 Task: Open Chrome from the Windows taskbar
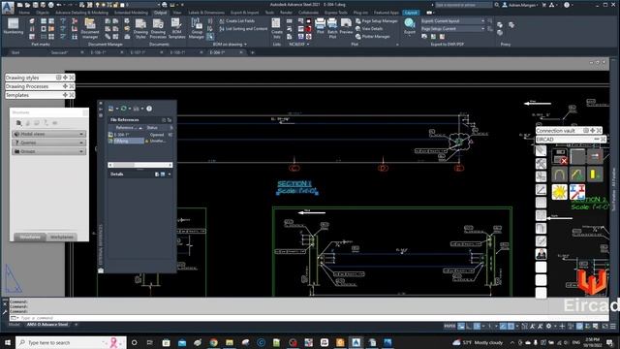(213, 342)
